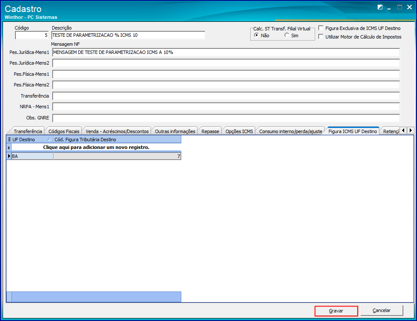The image size is (417, 321).
Task: Open the grid column chooser icon
Action: [9, 139]
